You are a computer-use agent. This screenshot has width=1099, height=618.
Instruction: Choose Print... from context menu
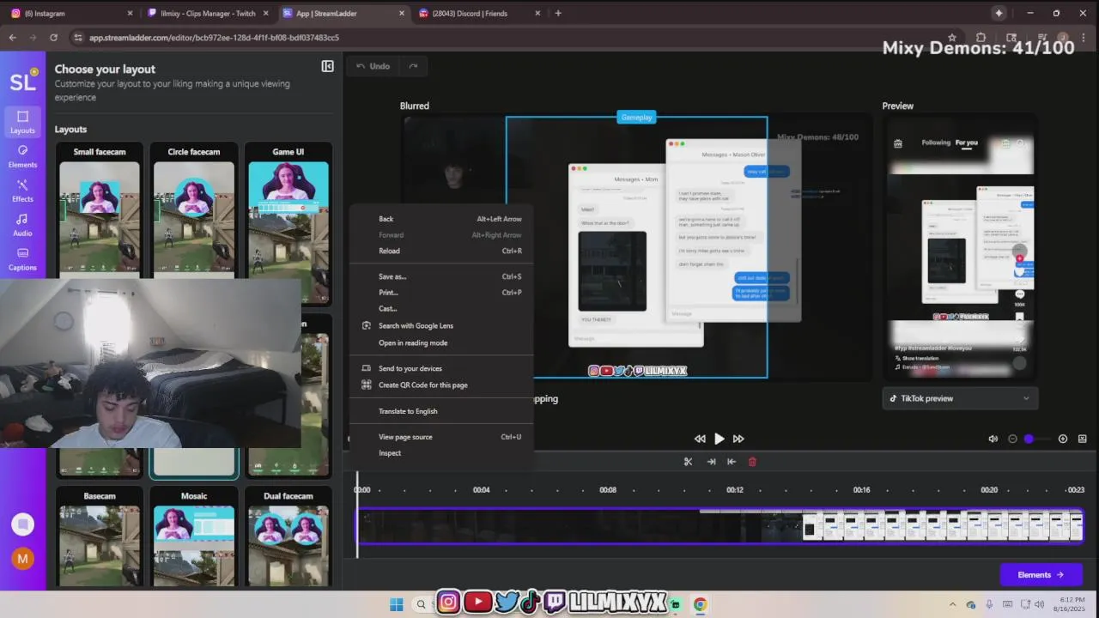point(441,293)
